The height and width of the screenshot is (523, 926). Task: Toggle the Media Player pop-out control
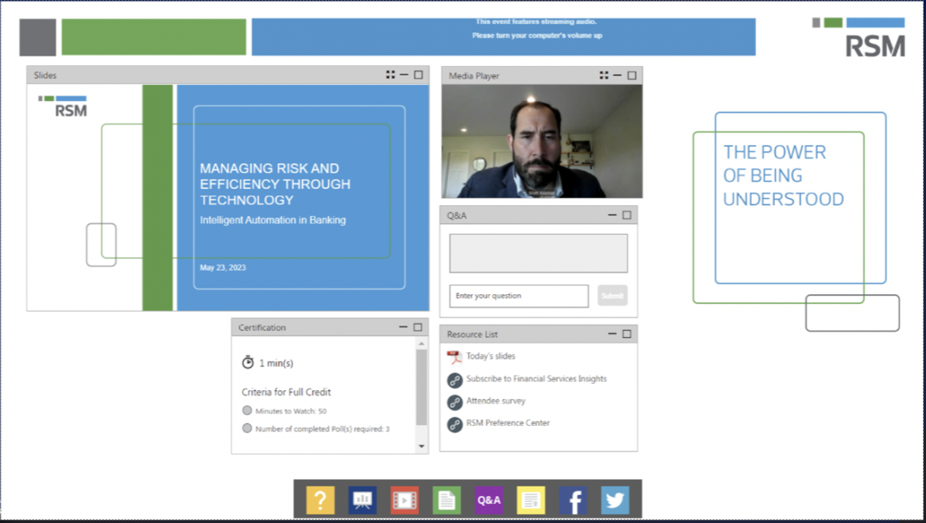pos(603,75)
